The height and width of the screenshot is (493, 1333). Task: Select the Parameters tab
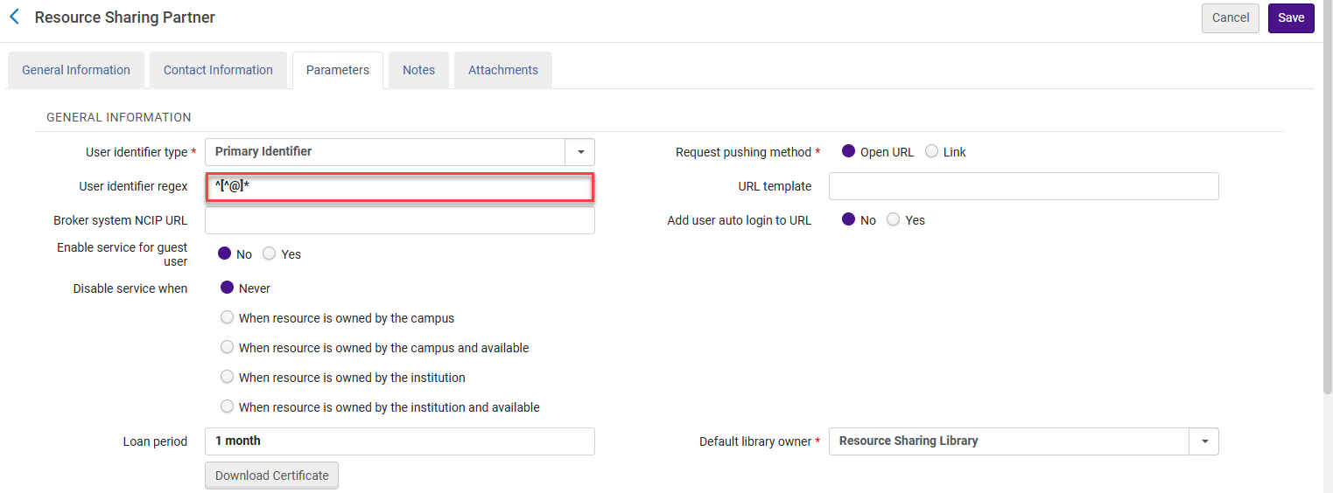tap(338, 70)
